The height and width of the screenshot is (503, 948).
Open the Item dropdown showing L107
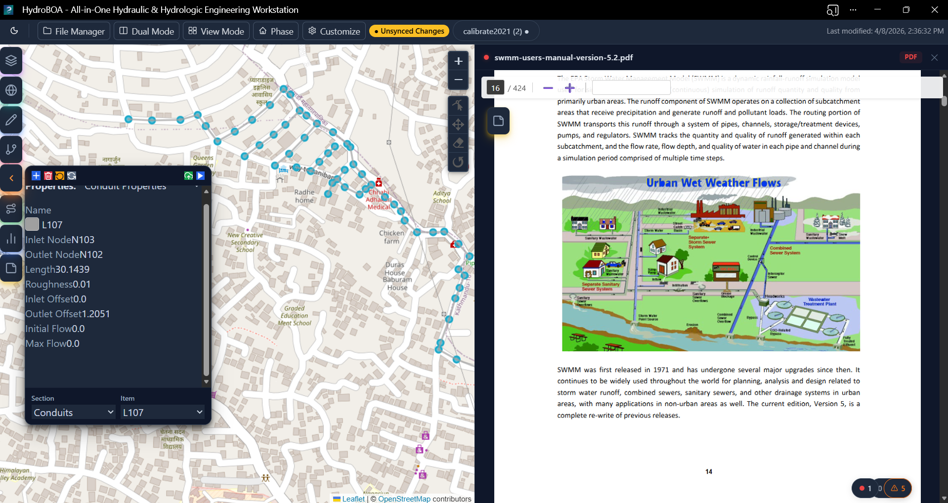click(x=163, y=413)
